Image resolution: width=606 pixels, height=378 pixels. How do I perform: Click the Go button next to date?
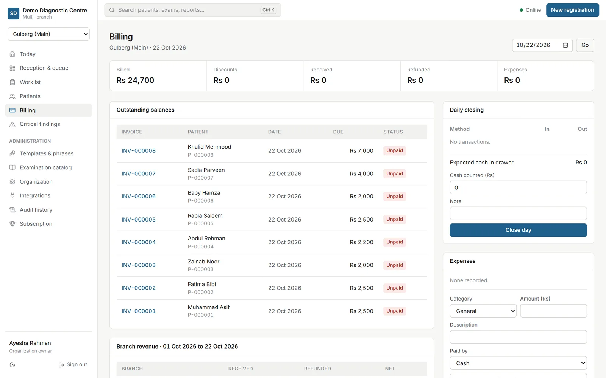(585, 45)
